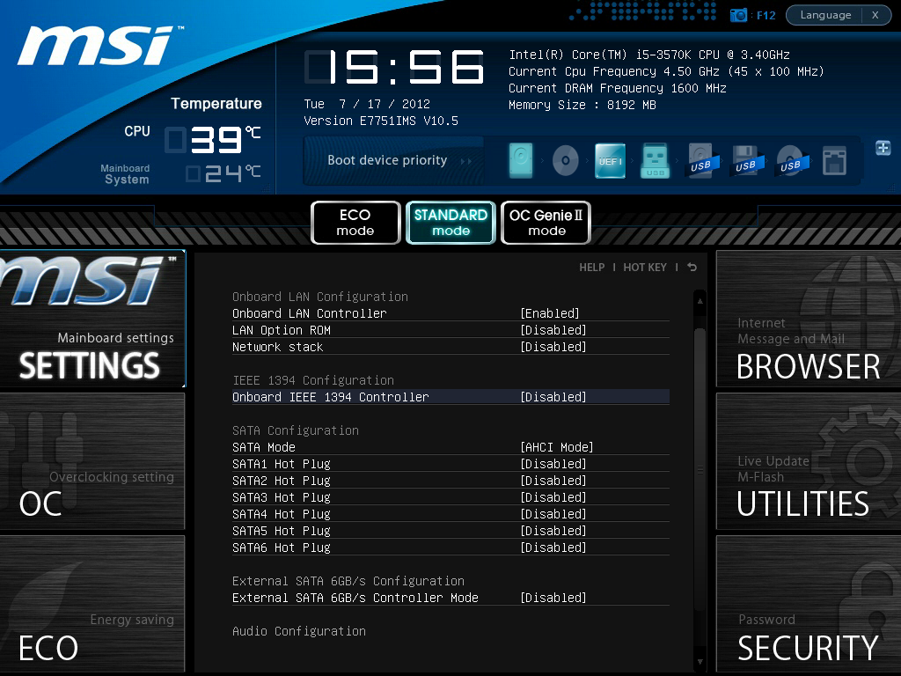Toggle SATA1 Hot Plug Disabled value

553,464
